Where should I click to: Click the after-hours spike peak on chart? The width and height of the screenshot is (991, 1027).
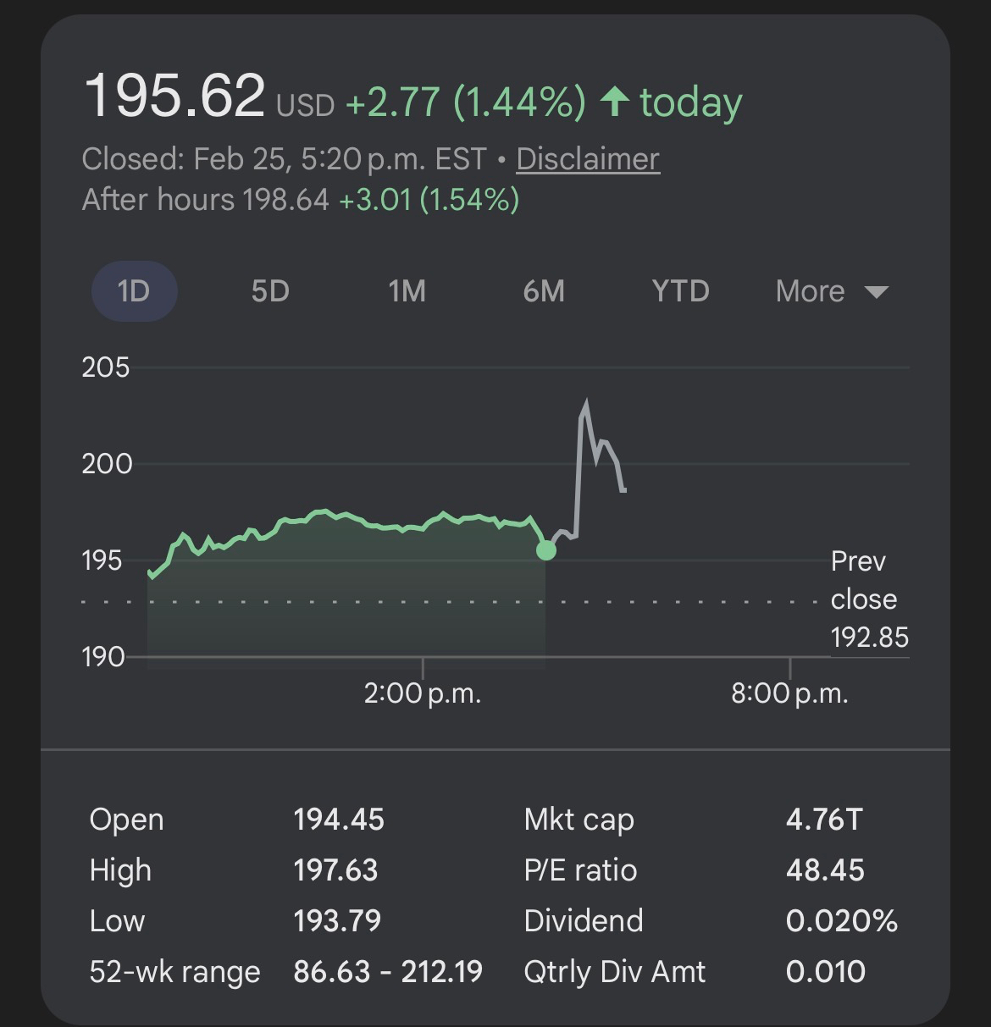[584, 403]
